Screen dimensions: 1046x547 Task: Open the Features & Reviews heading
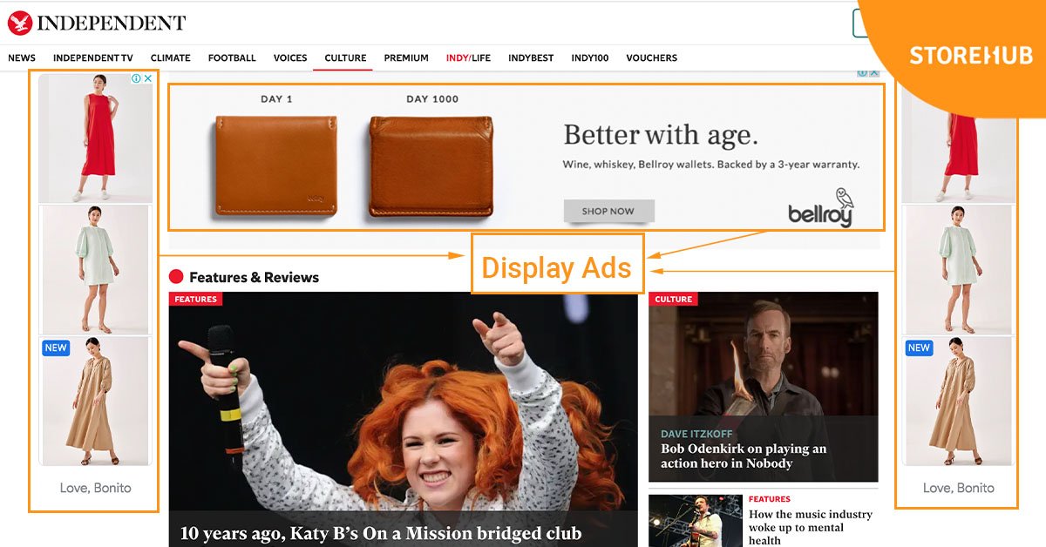[254, 277]
